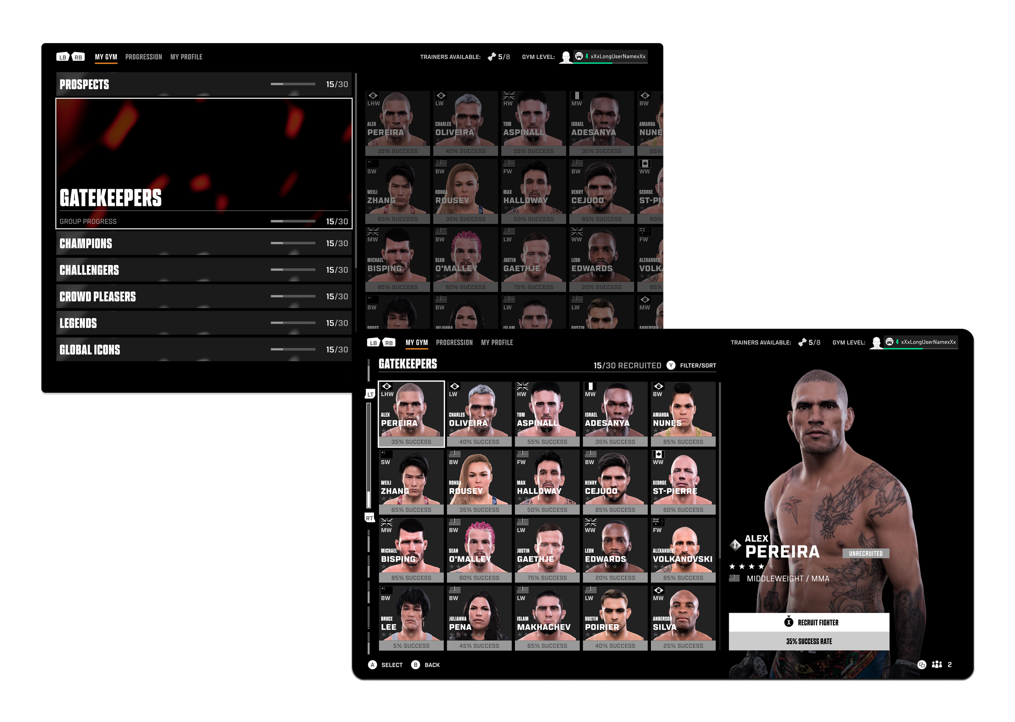Click the Prospects group progress bar
The image size is (1015, 722).
(x=293, y=84)
